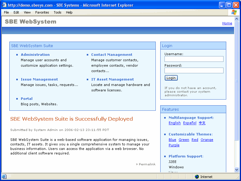Click the Windows flag logo in menu bar
241x181 pixels.
(x=234, y=12)
